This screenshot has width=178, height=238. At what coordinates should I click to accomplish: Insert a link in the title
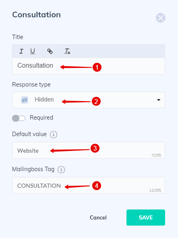click(50, 51)
